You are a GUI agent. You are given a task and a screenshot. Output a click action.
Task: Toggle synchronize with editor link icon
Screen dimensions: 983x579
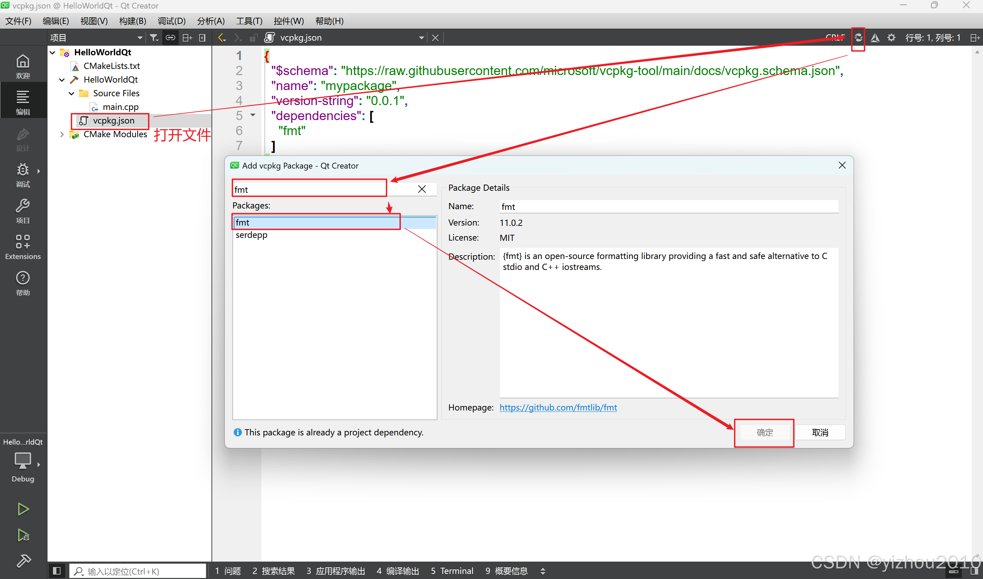[170, 38]
